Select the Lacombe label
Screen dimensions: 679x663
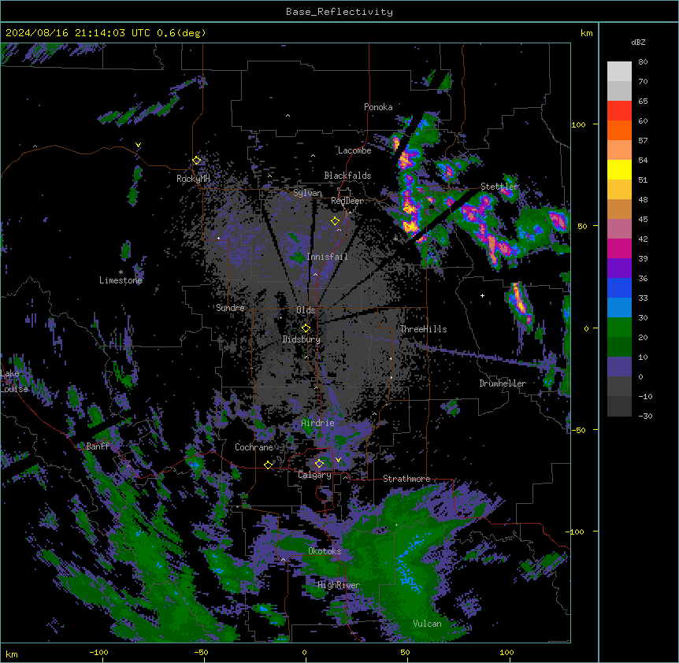(354, 150)
